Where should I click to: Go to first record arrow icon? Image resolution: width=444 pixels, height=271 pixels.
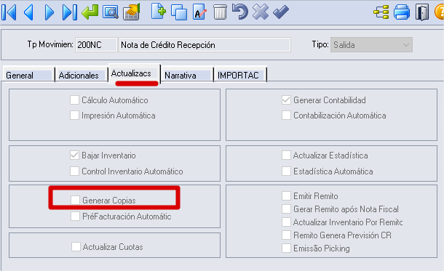click(9, 12)
